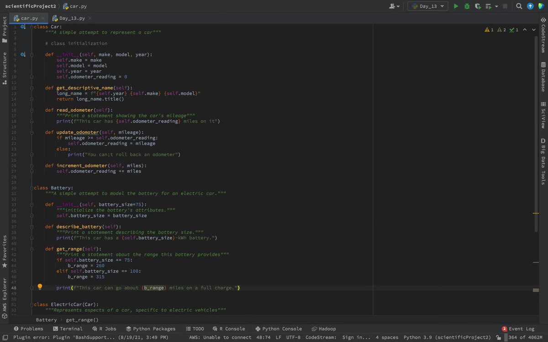Click the 48:74 line column indicator
The height and width of the screenshot is (342, 548).
click(x=263, y=337)
